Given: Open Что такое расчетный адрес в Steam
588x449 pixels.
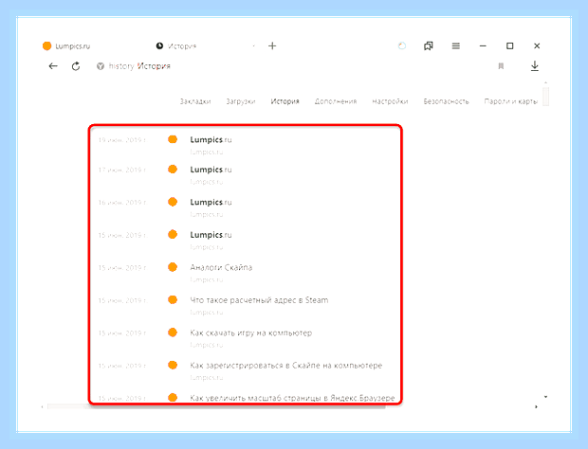Looking at the screenshot, I should (x=259, y=300).
